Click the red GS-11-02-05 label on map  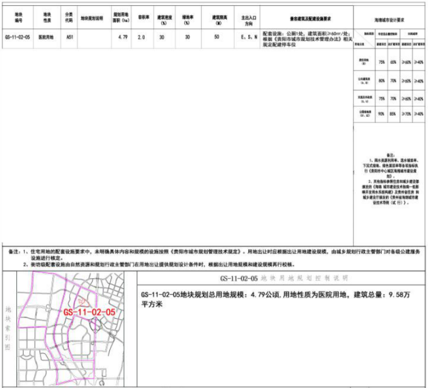click(x=89, y=312)
